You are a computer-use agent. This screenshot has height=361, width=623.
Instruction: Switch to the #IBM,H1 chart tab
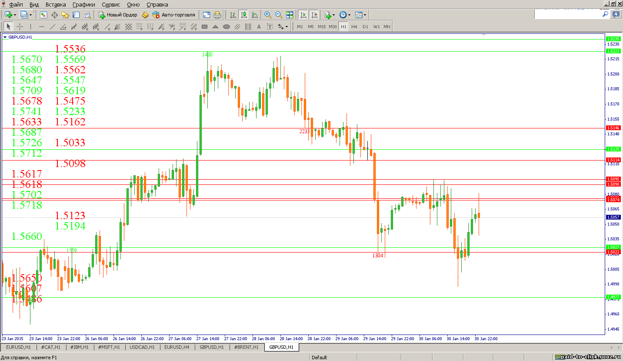[x=80, y=347]
